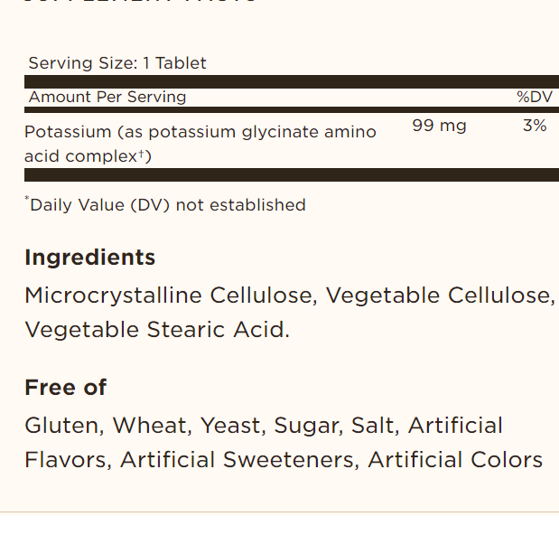Click the black square at the bottom-right corner
The height and width of the screenshot is (535, 559).
click(x=549, y=525)
